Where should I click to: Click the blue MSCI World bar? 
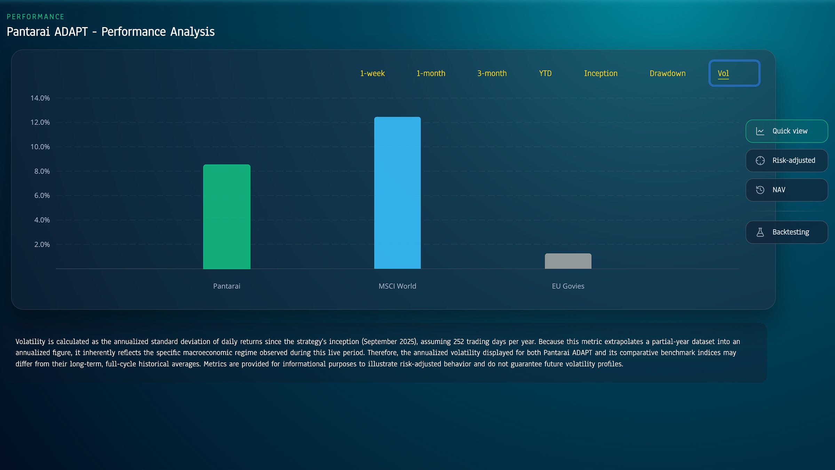point(397,193)
